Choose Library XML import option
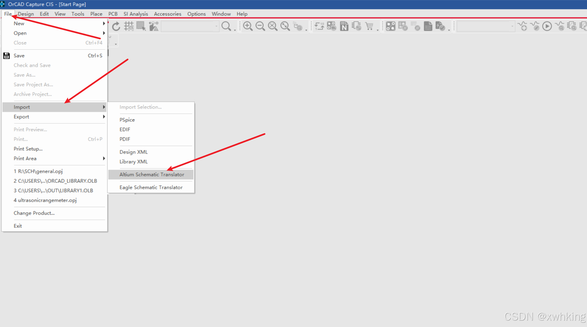The image size is (587, 327). point(151,162)
